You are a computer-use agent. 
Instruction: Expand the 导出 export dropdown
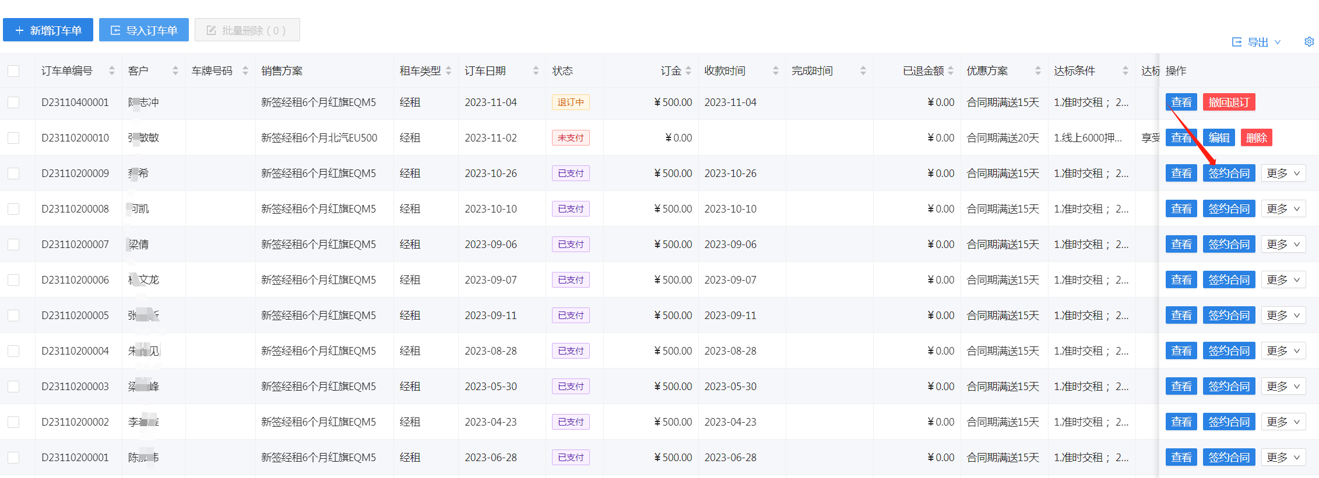(x=1257, y=42)
